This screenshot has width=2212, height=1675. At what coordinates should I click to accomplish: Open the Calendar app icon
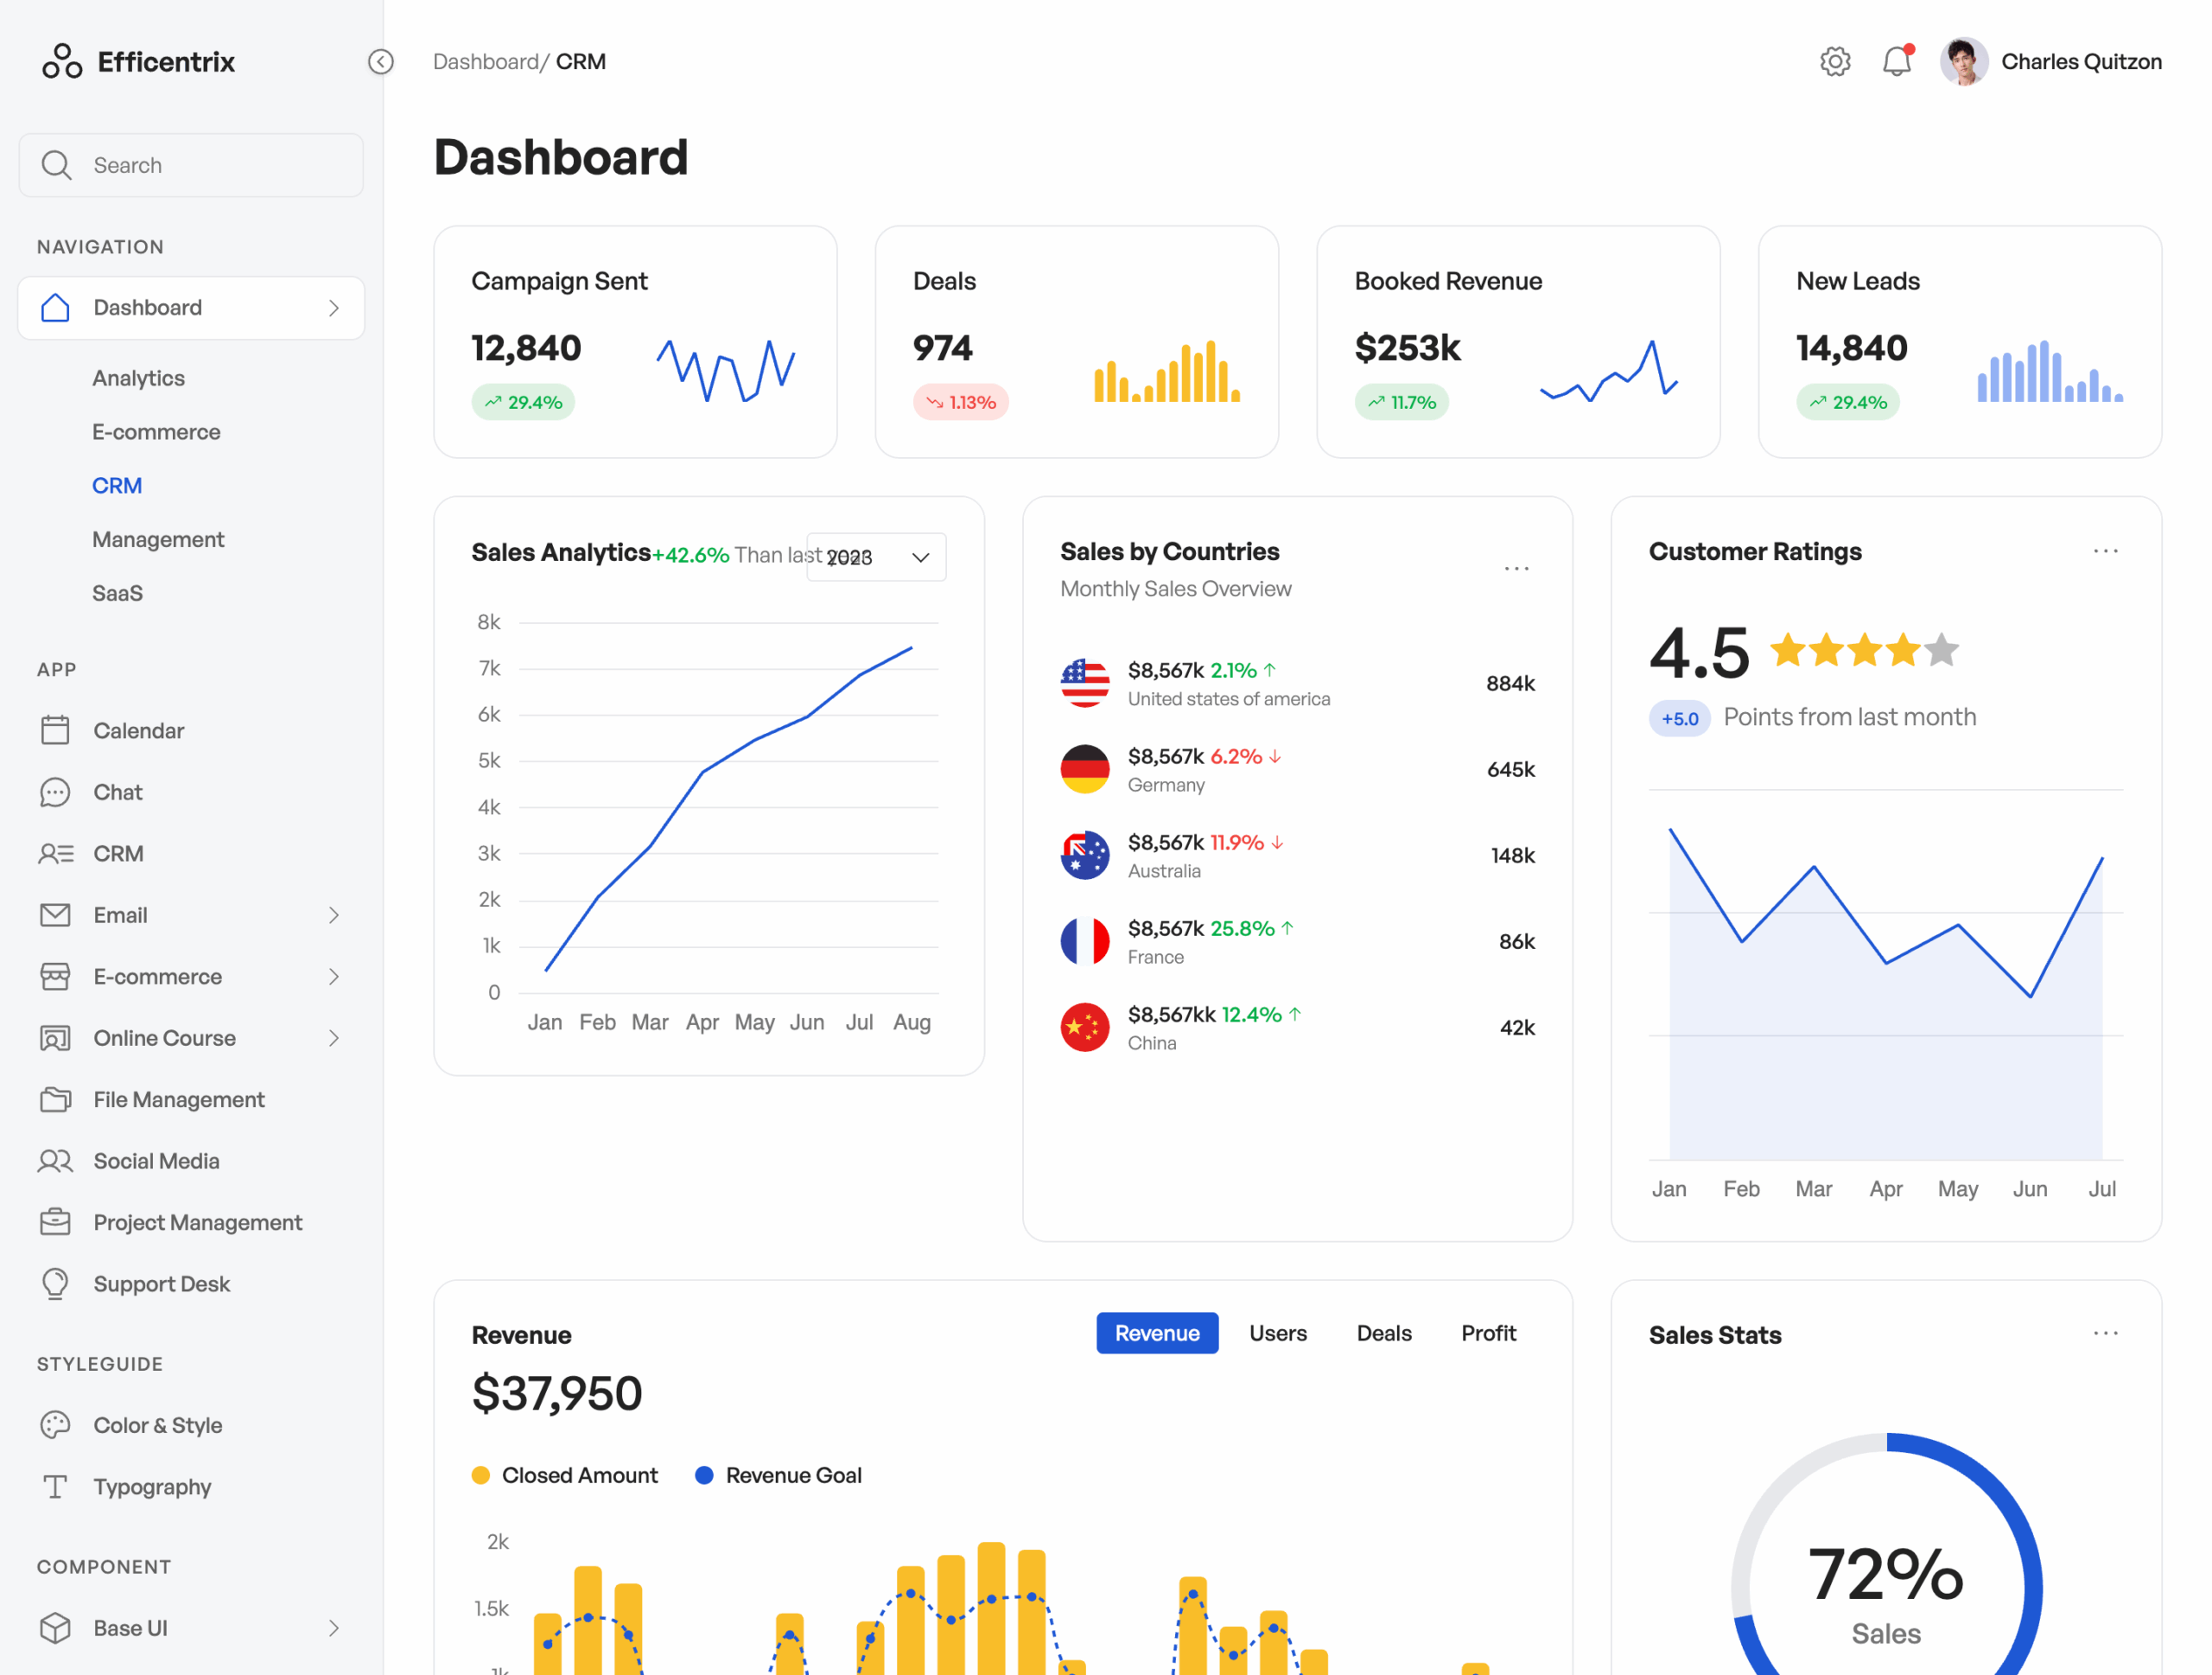pyautogui.click(x=55, y=731)
